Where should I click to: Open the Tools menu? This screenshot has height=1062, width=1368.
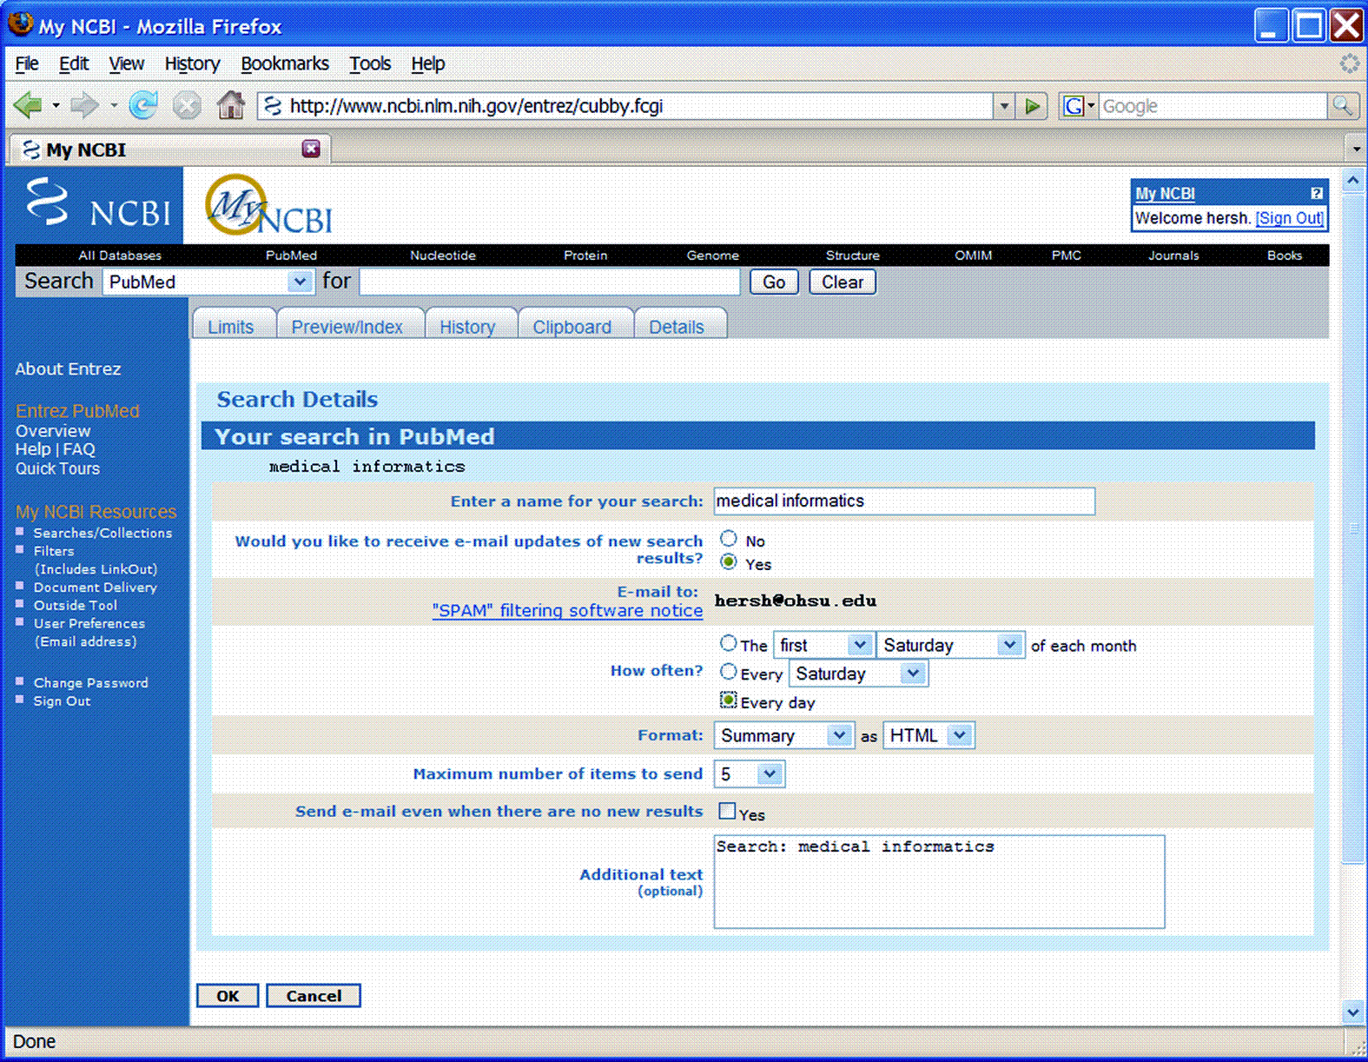coord(370,63)
